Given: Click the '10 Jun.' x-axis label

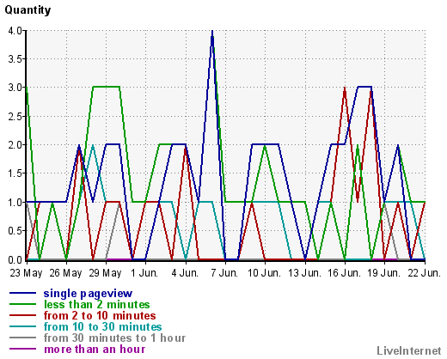Looking at the screenshot, I should pos(264,273).
